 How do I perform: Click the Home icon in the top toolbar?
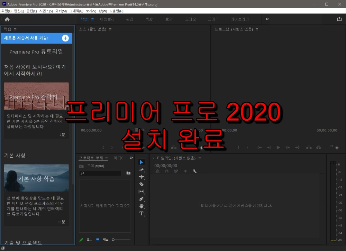pos(7,19)
